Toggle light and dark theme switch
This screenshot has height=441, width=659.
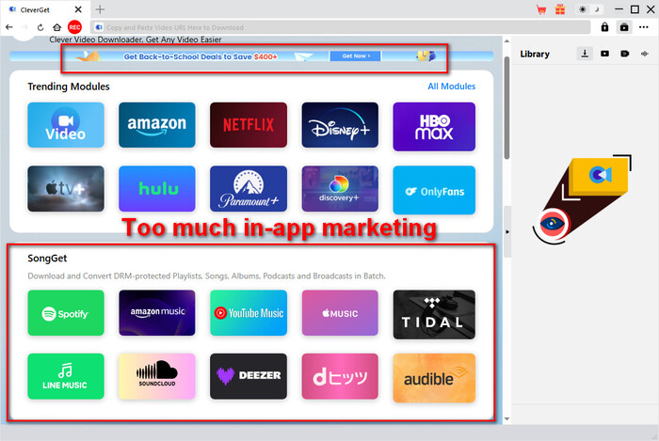[588, 9]
